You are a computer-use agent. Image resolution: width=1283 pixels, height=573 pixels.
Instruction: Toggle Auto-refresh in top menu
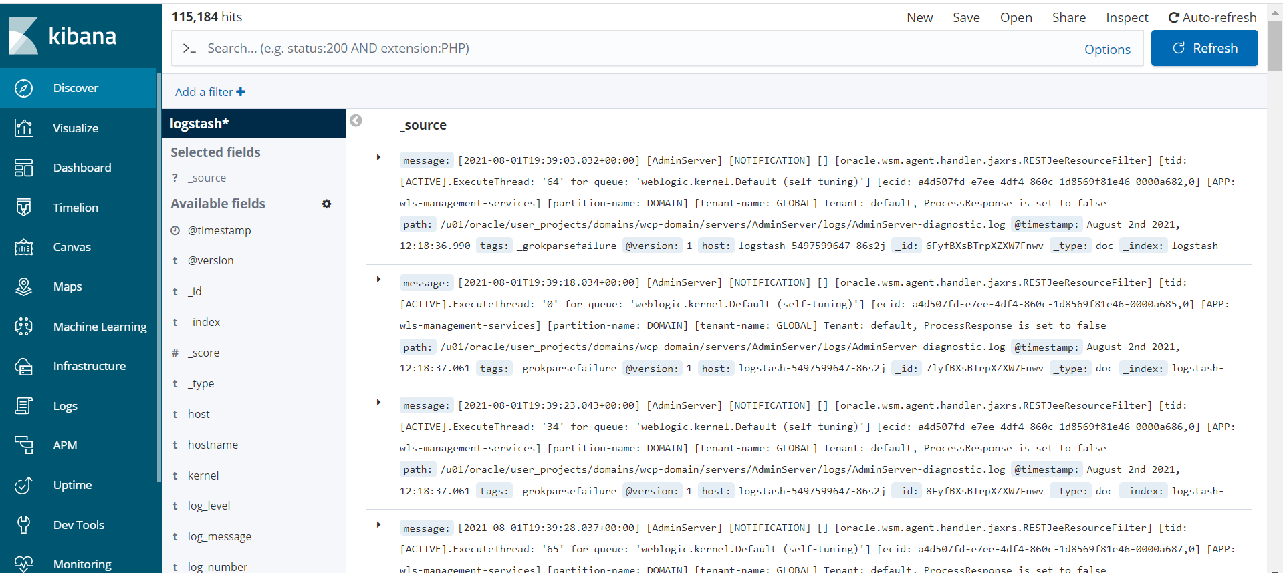click(x=1212, y=18)
